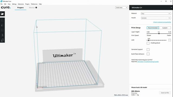Viewport: 173px width, 97px height.
Task: Minimize the Ultimaker Cura window
Action: pos(161,1)
